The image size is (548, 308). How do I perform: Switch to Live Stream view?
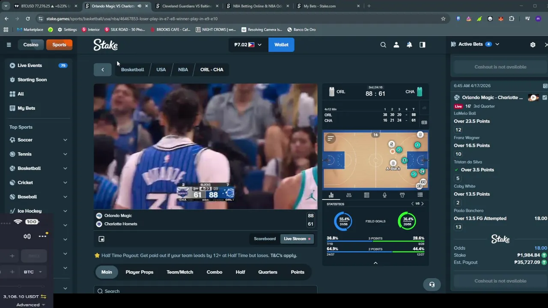click(x=297, y=239)
